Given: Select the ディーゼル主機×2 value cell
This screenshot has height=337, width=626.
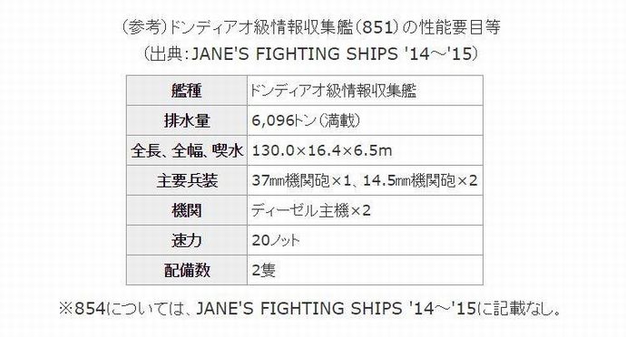Looking at the screenshot, I should [x=365, y=210].
